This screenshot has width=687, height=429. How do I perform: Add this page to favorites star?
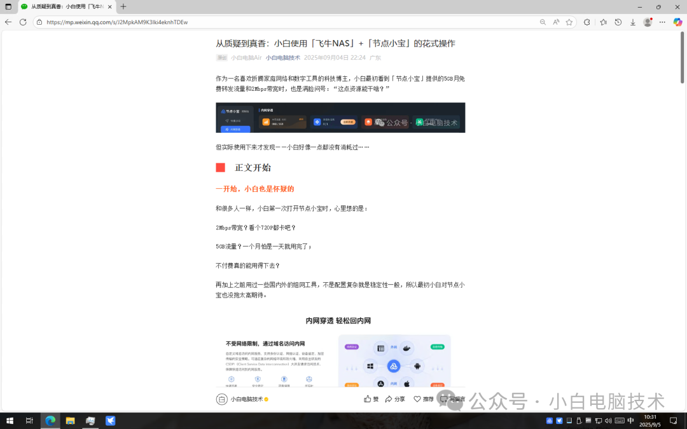(x=569, y=22)
